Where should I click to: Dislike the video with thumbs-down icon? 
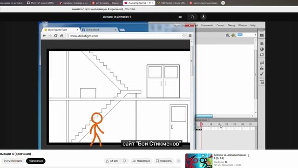pyautogui.click(x=125, y=161)
